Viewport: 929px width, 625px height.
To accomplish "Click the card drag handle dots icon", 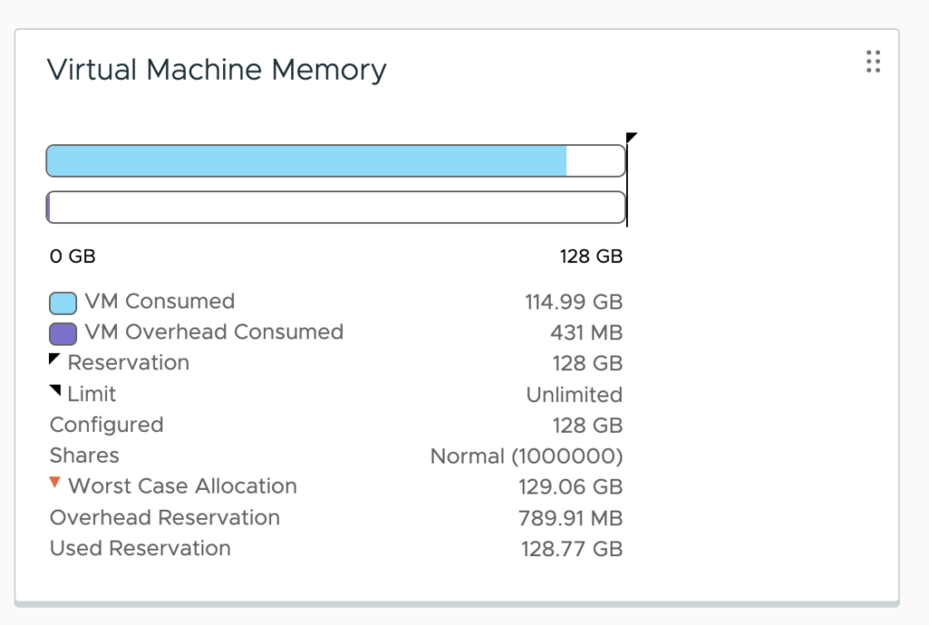I will (873, 61).
